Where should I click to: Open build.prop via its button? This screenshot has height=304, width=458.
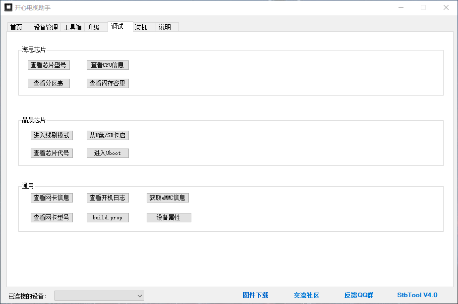(108, 218)
